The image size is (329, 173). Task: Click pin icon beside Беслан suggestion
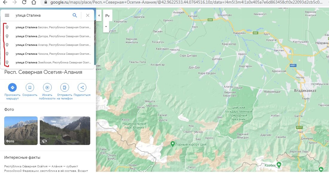click(x=7, y=27)
